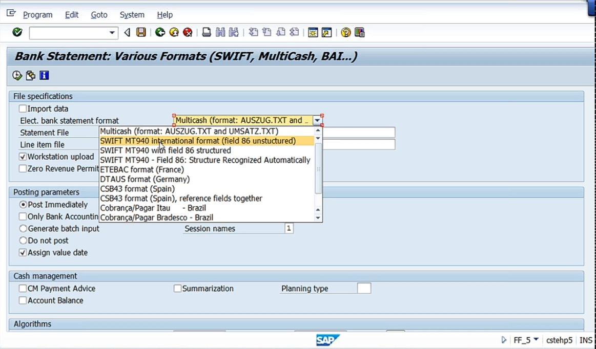Click the Statement File input field

(x=358, y=133)
